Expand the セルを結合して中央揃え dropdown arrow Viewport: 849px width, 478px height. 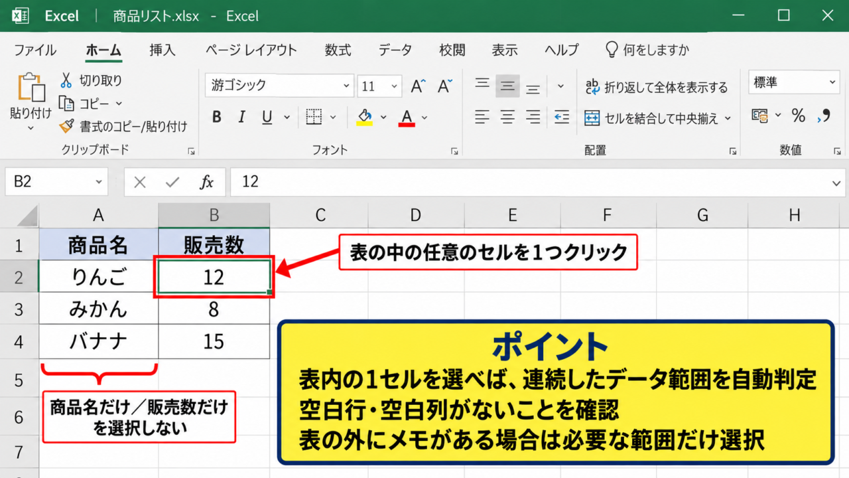point(728,118)
